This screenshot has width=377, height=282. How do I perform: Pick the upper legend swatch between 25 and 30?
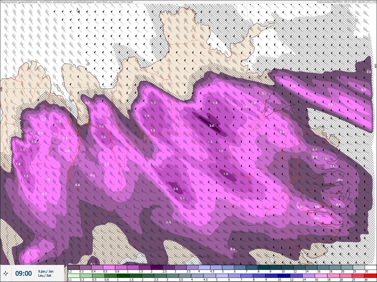[358, 267]
